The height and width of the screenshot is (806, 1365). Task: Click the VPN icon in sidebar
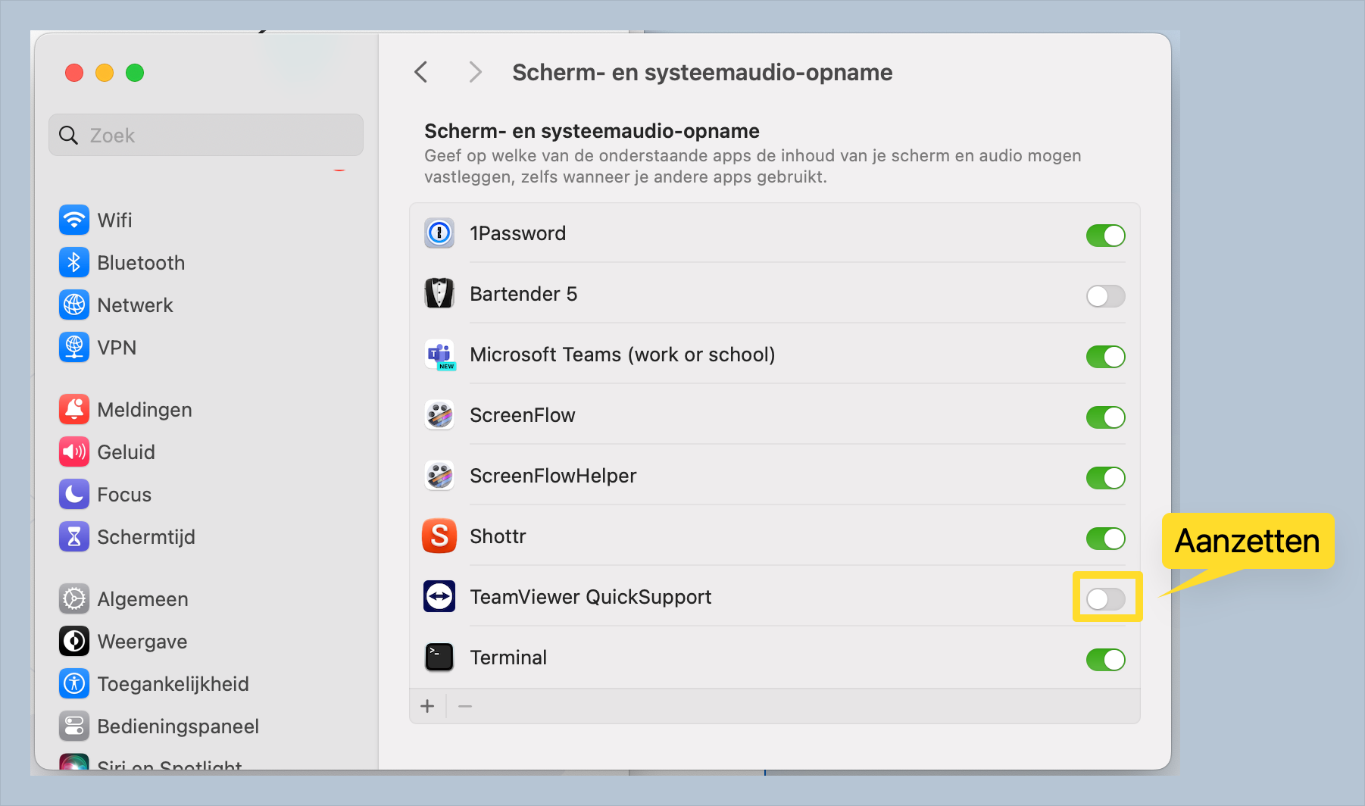point(74,348)
